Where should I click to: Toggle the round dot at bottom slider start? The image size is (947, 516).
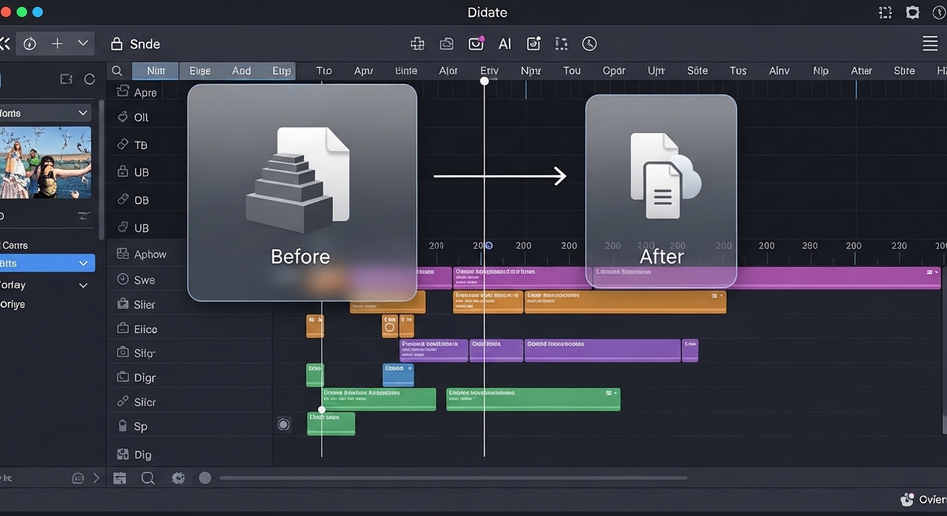click(x=205, y=478)
